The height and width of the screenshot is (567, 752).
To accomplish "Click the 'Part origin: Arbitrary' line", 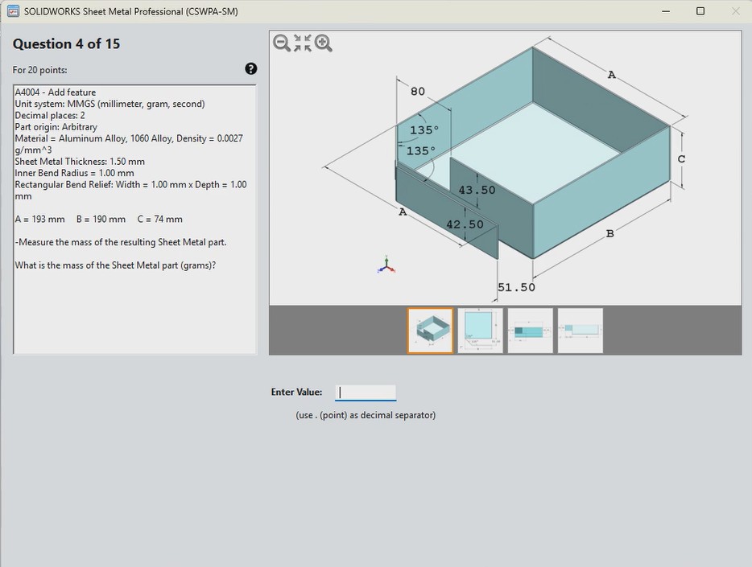I will pyautogui.click(x=56, y=127).
